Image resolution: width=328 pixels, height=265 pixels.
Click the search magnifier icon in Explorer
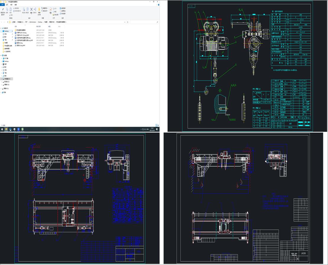pyautogui.click(x=157, y=22)
